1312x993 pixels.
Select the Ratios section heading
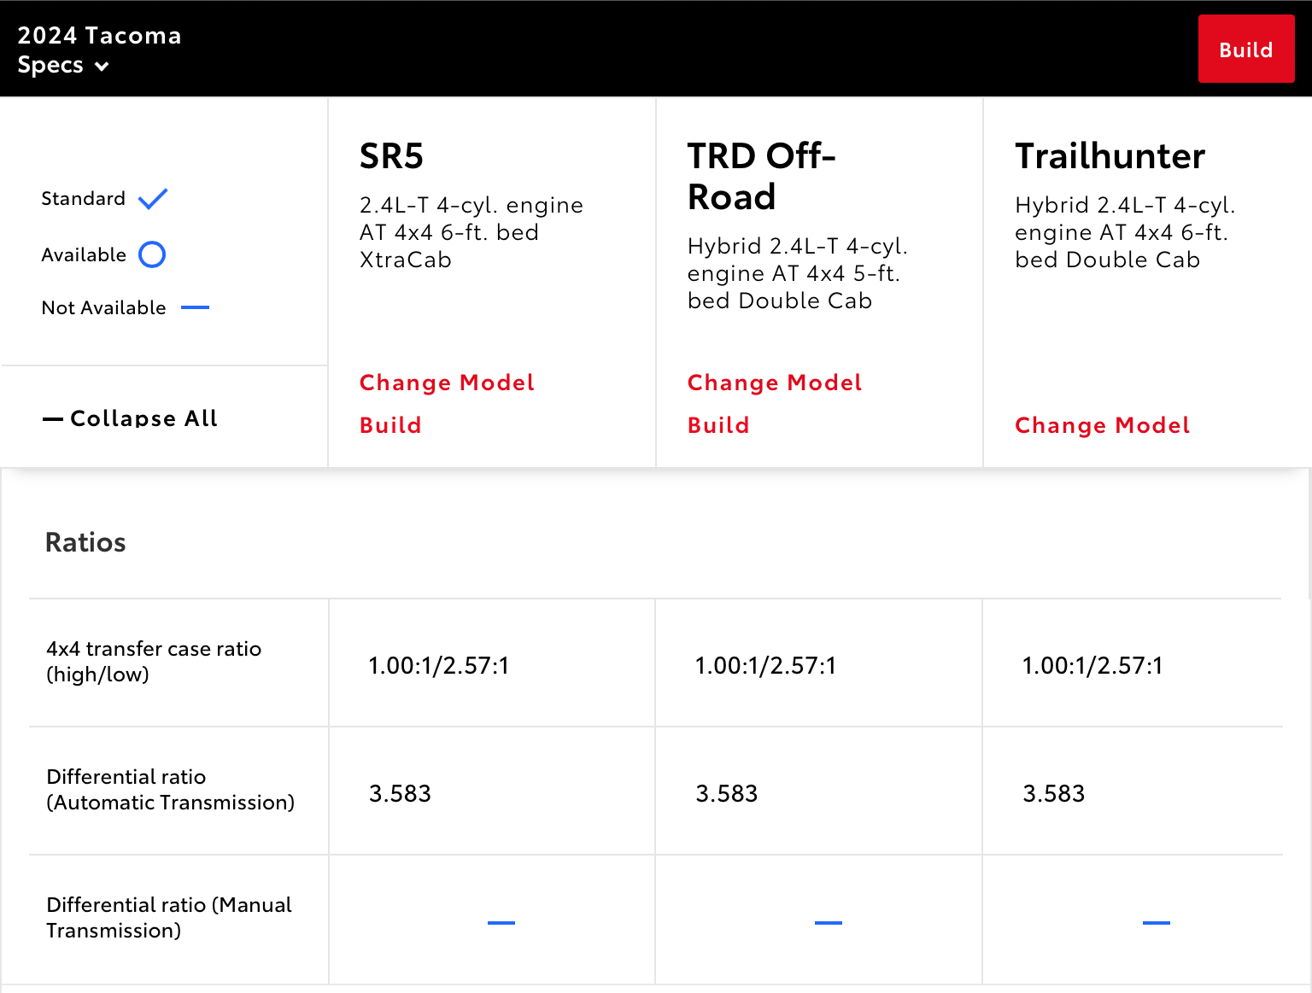85,542
